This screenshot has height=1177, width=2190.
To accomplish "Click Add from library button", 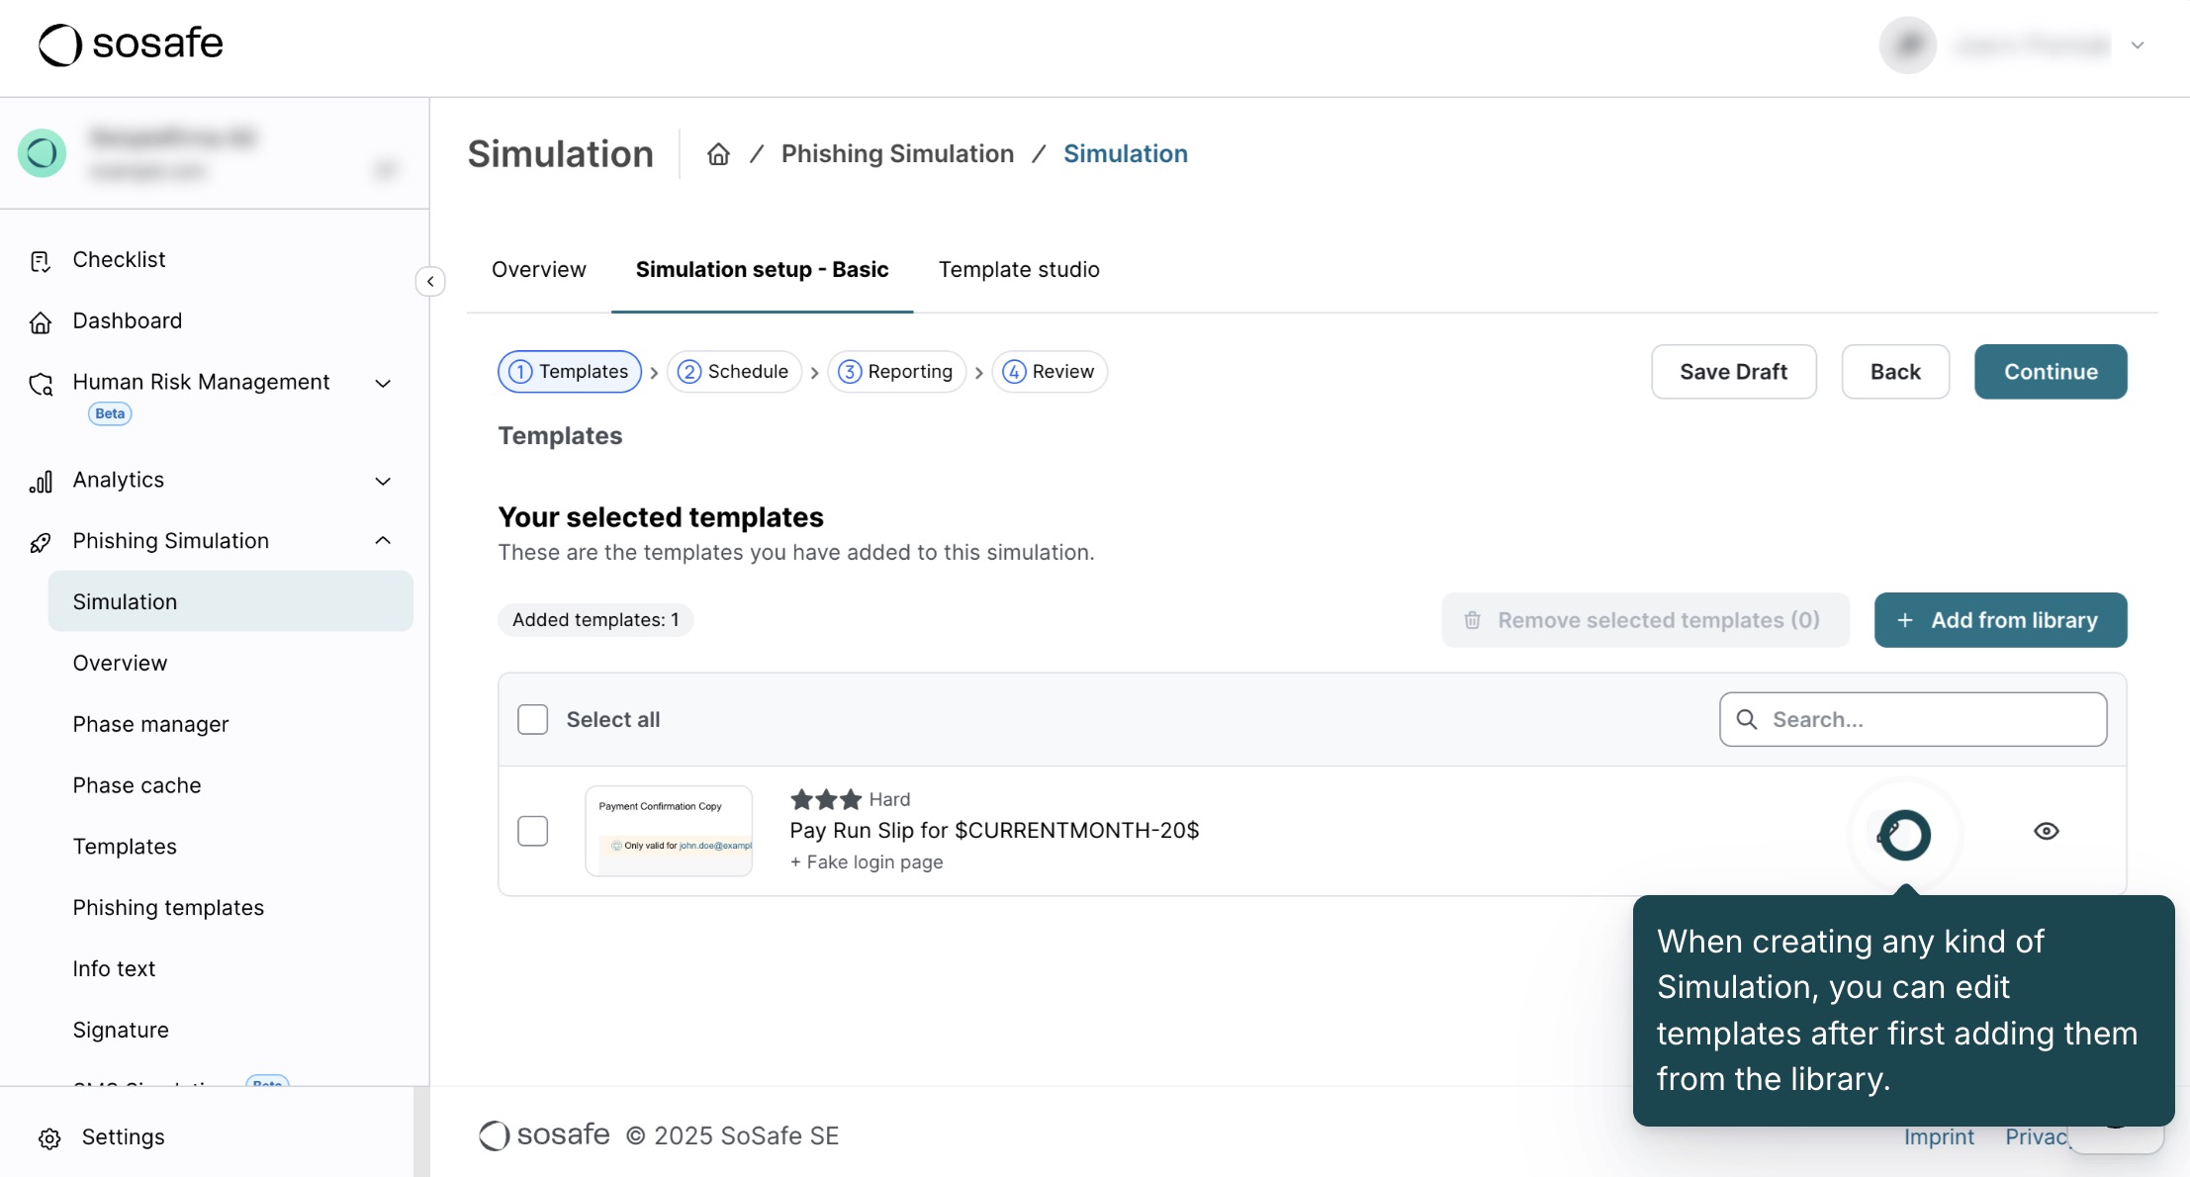I will (2000, 620).
